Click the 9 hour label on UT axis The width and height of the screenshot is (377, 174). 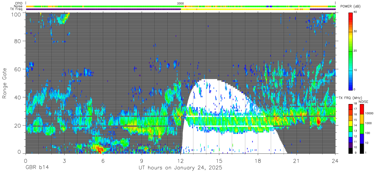142,161
